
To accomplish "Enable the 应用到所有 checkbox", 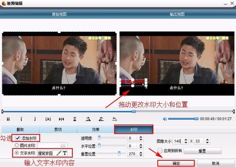I will (160, 150).
